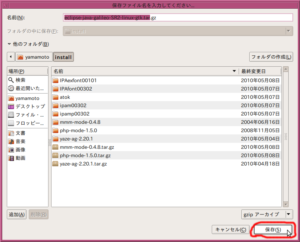Select Floppy (フロッピー) drive icon
Viewport: 300px width, 242px height.
pos(11,123)
